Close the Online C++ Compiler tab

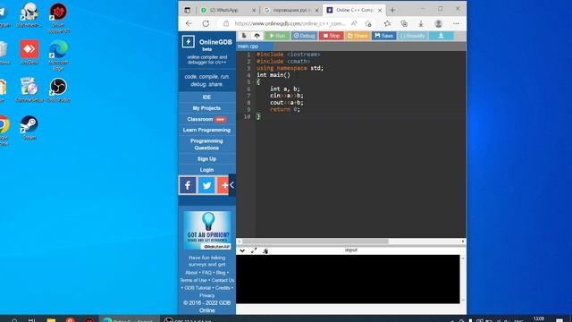coord(380,10)
